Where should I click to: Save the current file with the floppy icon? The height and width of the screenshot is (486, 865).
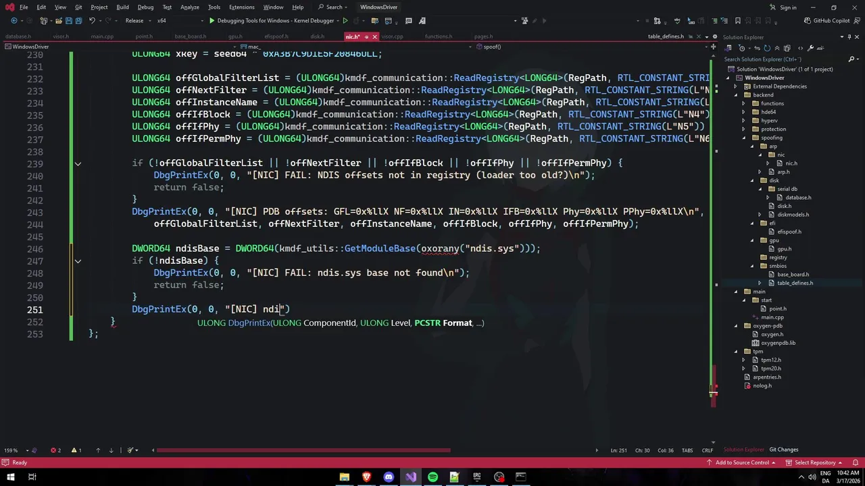[69, 21]
